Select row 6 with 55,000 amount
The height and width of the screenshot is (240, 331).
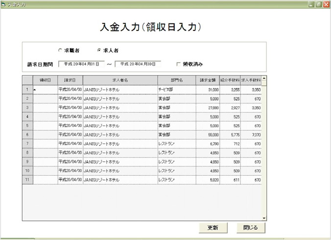27,134
